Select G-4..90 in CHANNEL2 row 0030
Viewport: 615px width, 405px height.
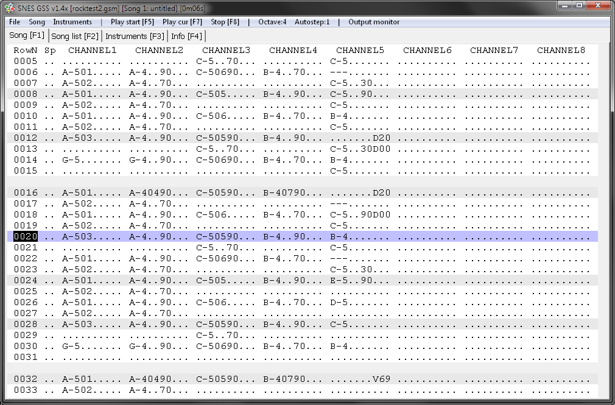point(150,346)
